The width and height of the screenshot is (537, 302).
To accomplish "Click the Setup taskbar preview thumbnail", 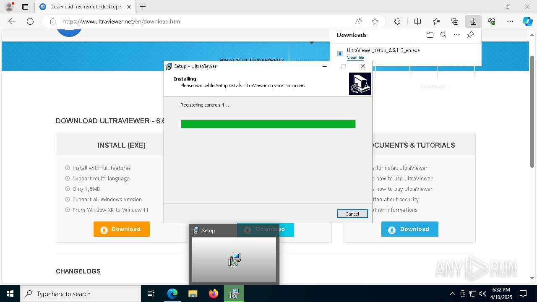I will click(234, 260).
